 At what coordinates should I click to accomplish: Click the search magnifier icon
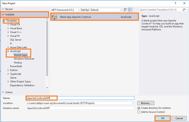point(184,10)
